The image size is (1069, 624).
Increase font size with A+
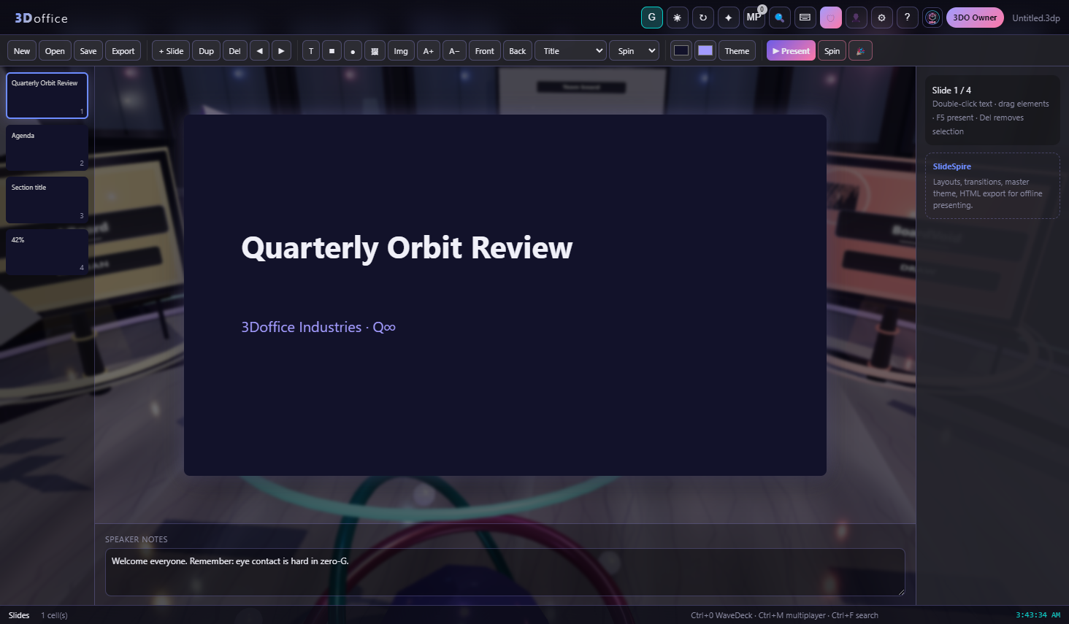[429, 51]
